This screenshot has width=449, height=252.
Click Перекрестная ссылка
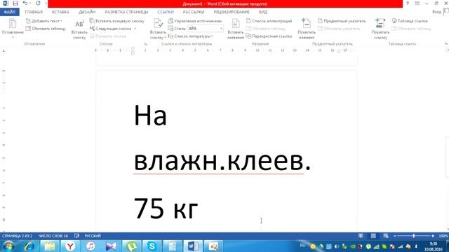pos(269,36)
